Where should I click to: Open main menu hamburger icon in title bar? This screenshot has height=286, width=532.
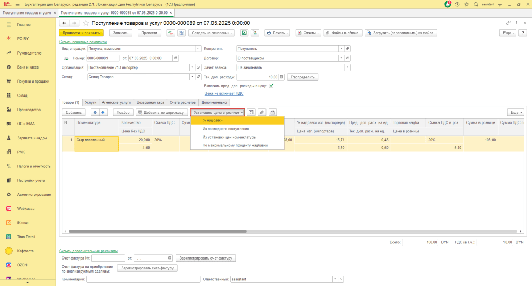tap(17, 4)
